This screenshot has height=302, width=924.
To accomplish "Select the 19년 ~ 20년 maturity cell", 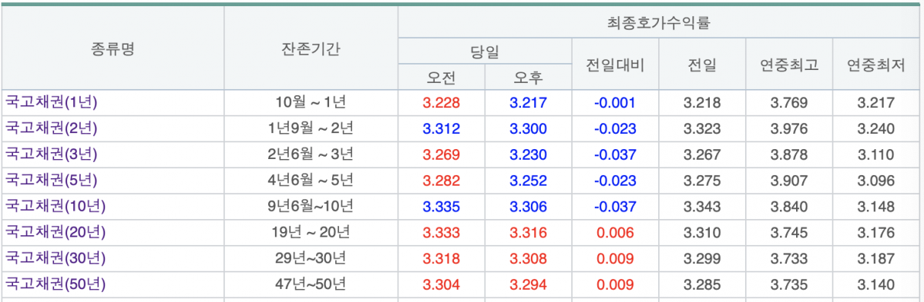I will (311, 232).
